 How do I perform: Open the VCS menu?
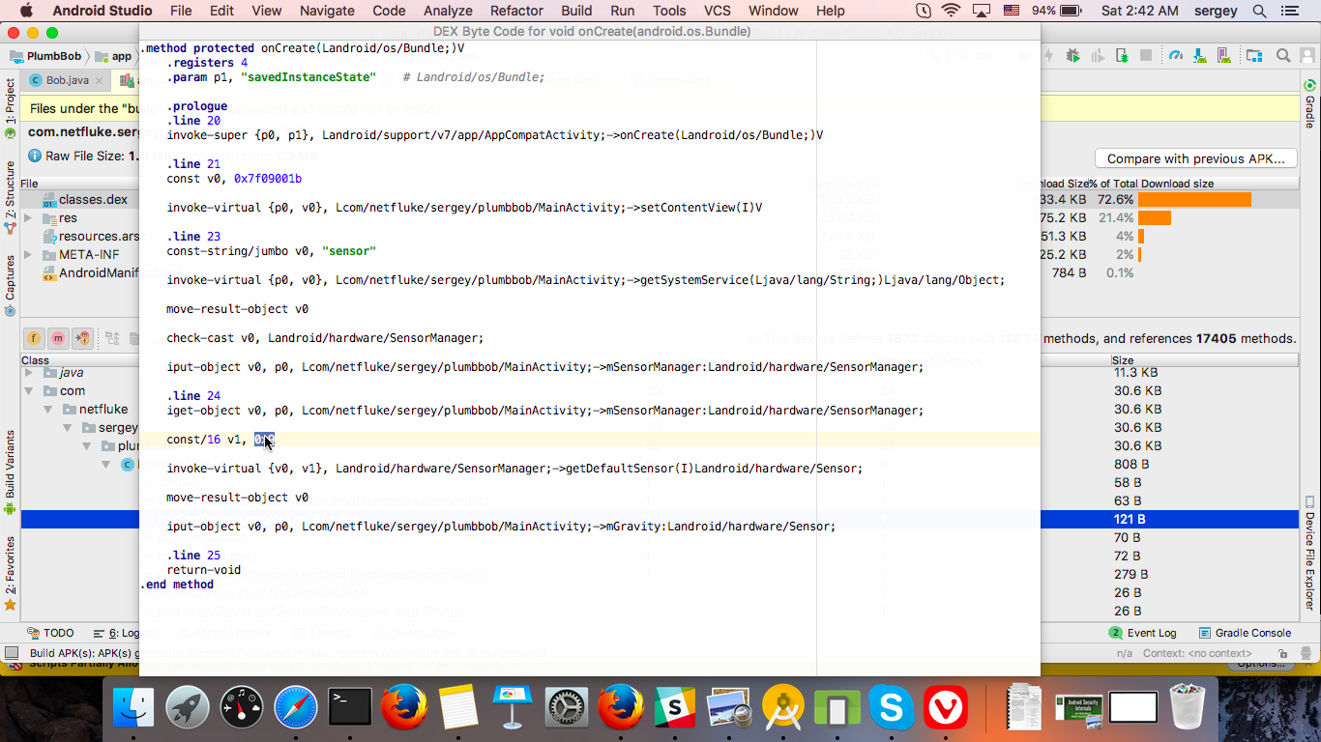pyautogui.click(x=718, y=11)
